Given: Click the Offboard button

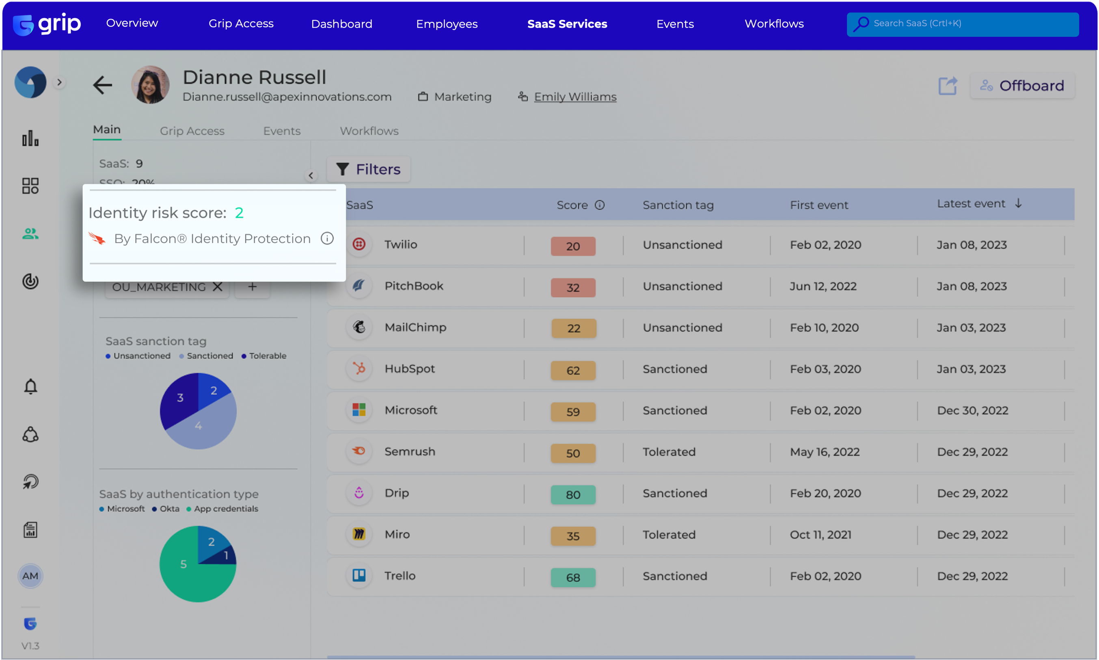Looking at the screenshot, I should tap(1023, 85).
